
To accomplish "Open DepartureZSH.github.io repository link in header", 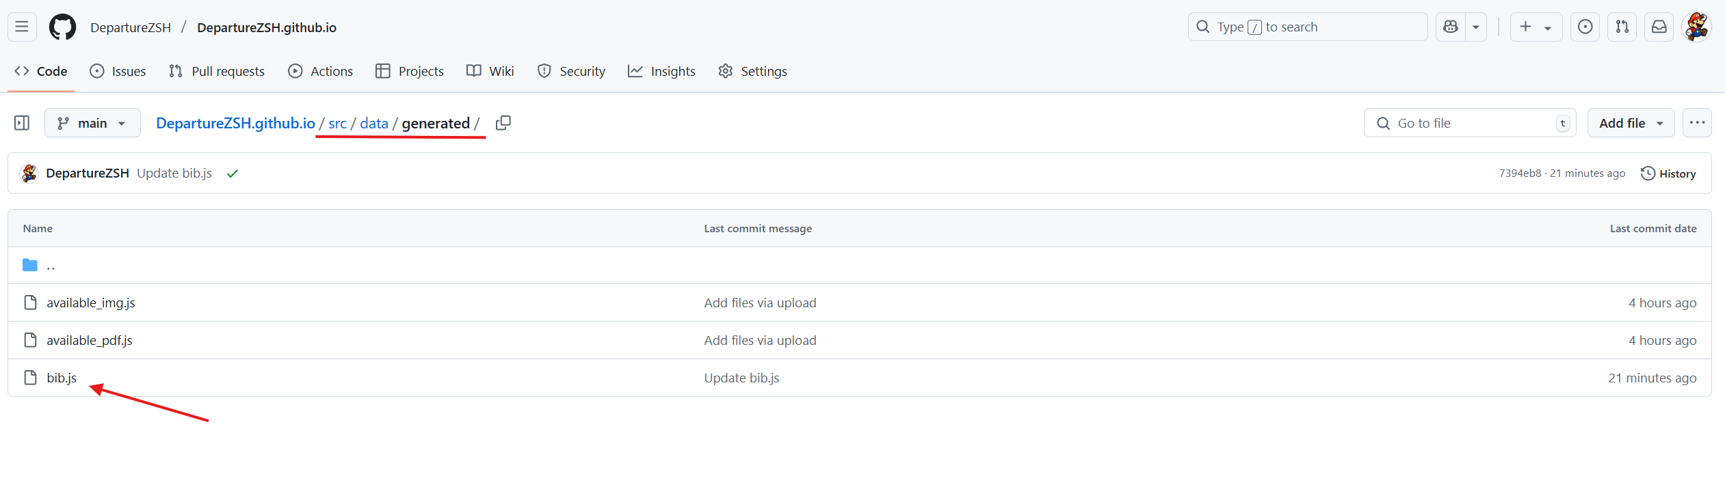I will (267, 27).
